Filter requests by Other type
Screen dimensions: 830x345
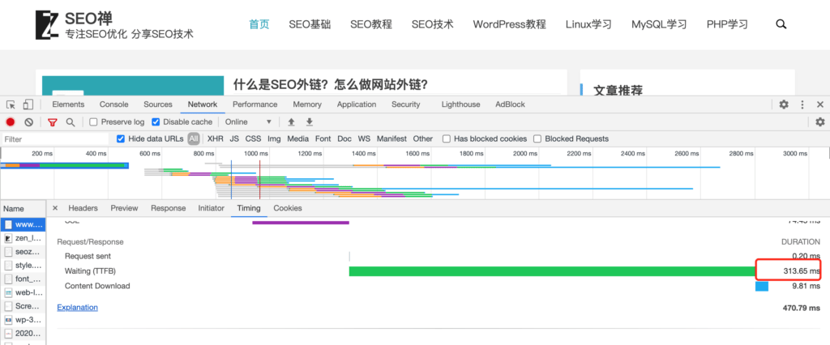[423, 139]
